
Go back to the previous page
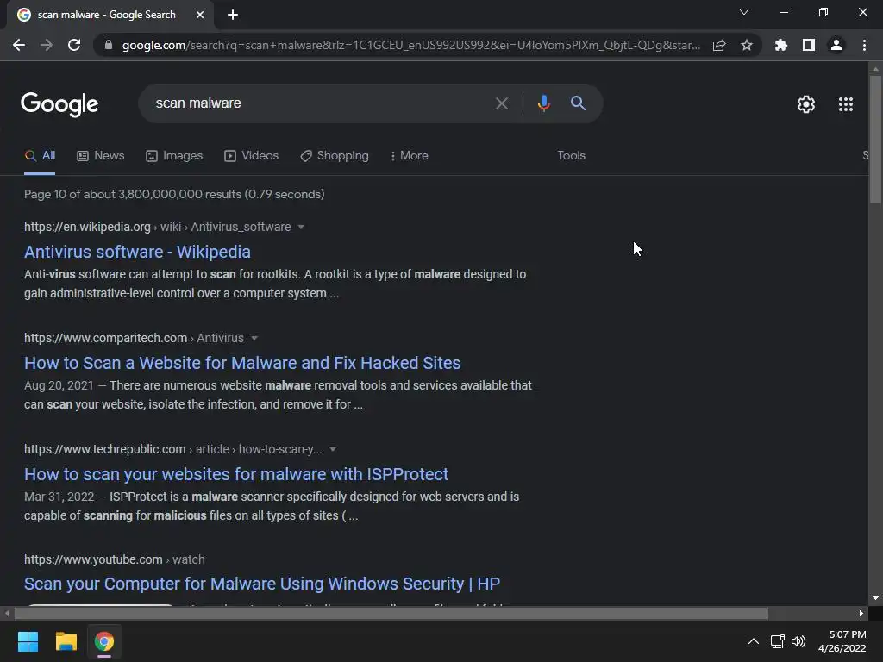point(19,45)
